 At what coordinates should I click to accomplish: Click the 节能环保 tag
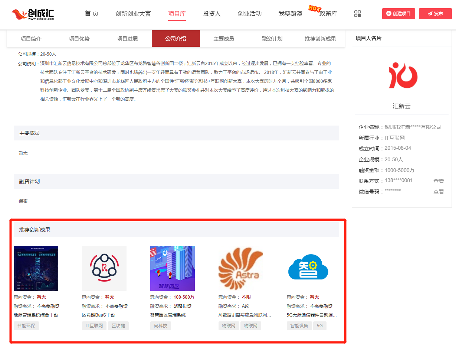click(26, 326)
